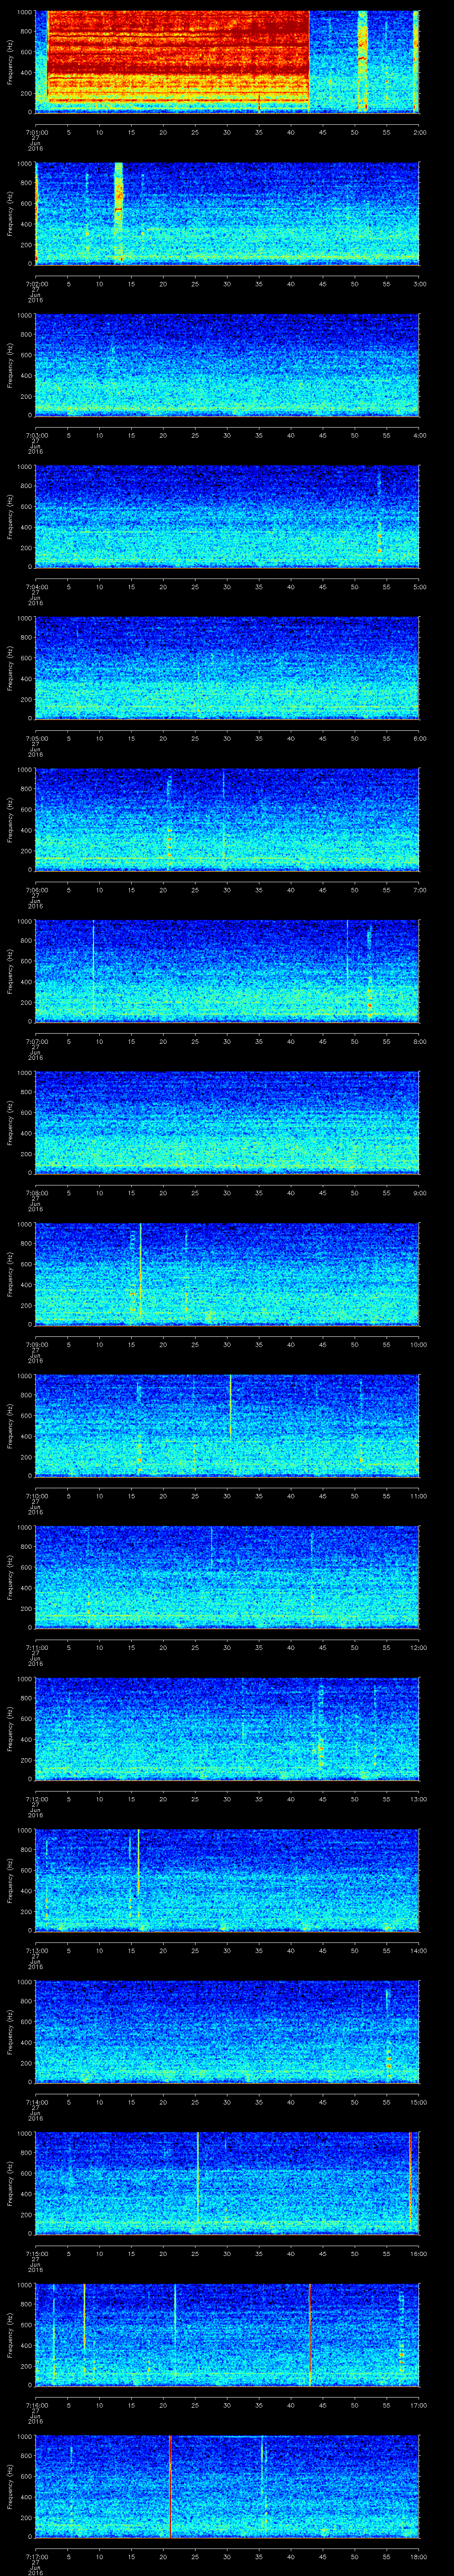
Task: Select the spectrogram panel starting at 7:05:00
Action: [x=227, y=668]
